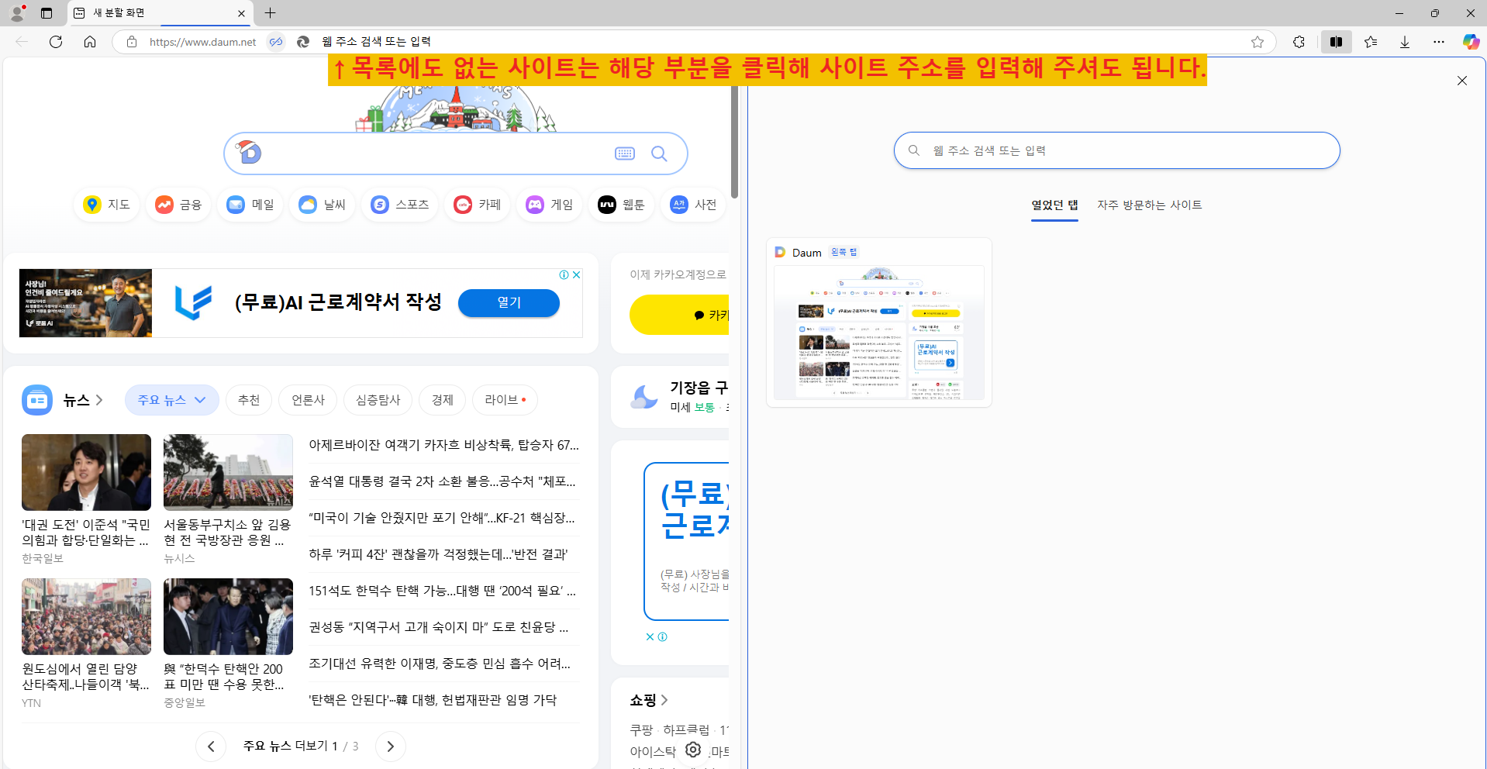1487x769 pixels.
Task: Read '커피 4잔' headline
Action: click(x=438, y=554)
